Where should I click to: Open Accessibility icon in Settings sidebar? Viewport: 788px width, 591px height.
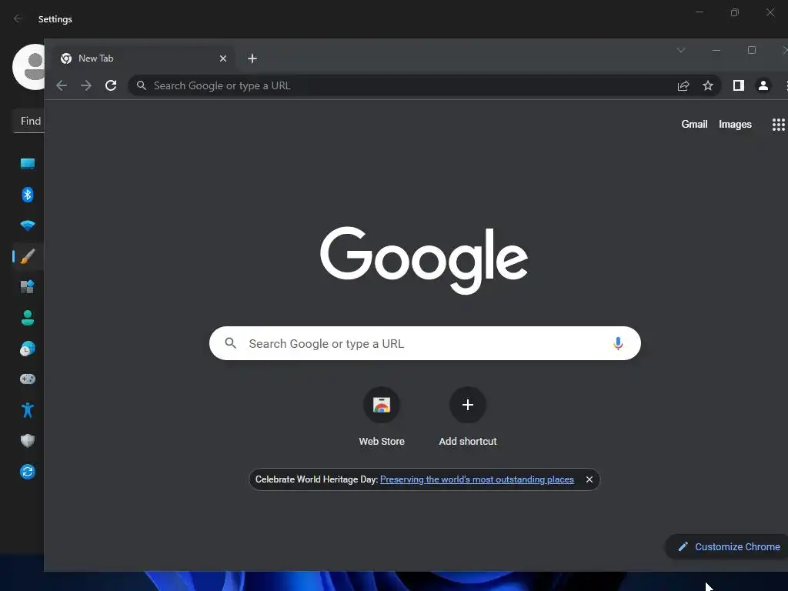tap(28, 410)
